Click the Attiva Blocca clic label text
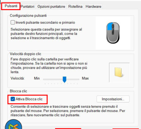This screenshot has height=129, width=141. (x=29, y=99)
